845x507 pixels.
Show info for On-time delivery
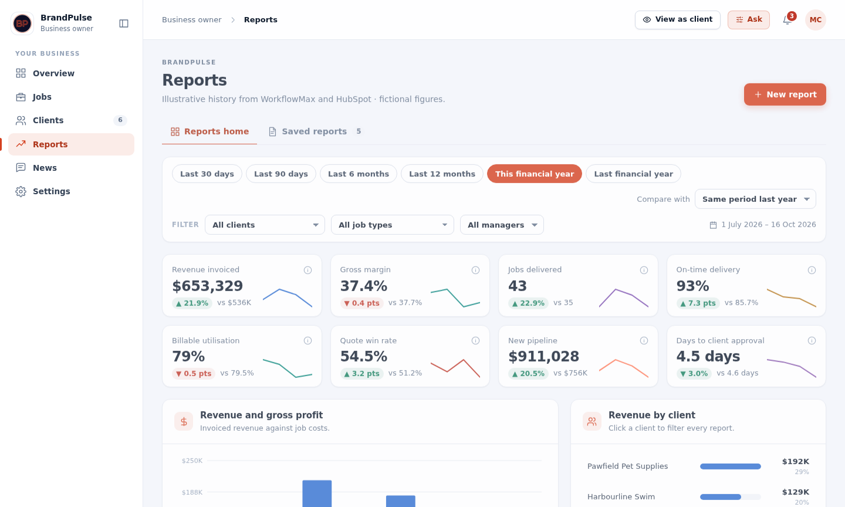[812, 270]
